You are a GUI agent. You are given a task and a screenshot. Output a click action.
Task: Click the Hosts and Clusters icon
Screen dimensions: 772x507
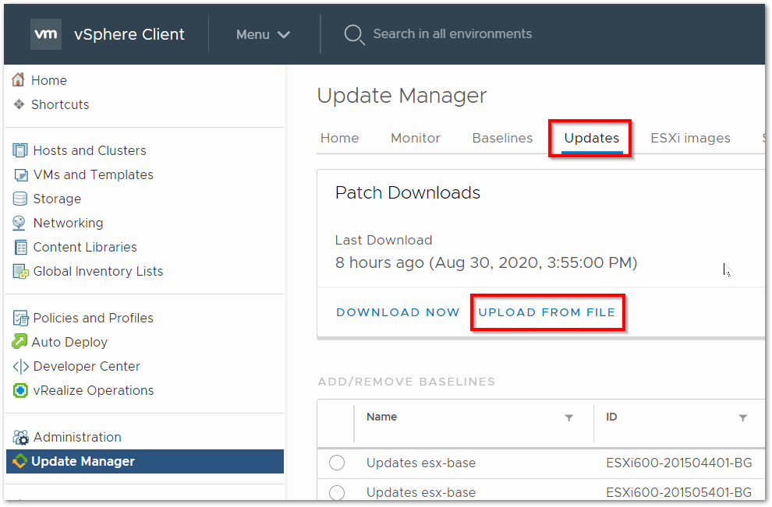(19, 150)
